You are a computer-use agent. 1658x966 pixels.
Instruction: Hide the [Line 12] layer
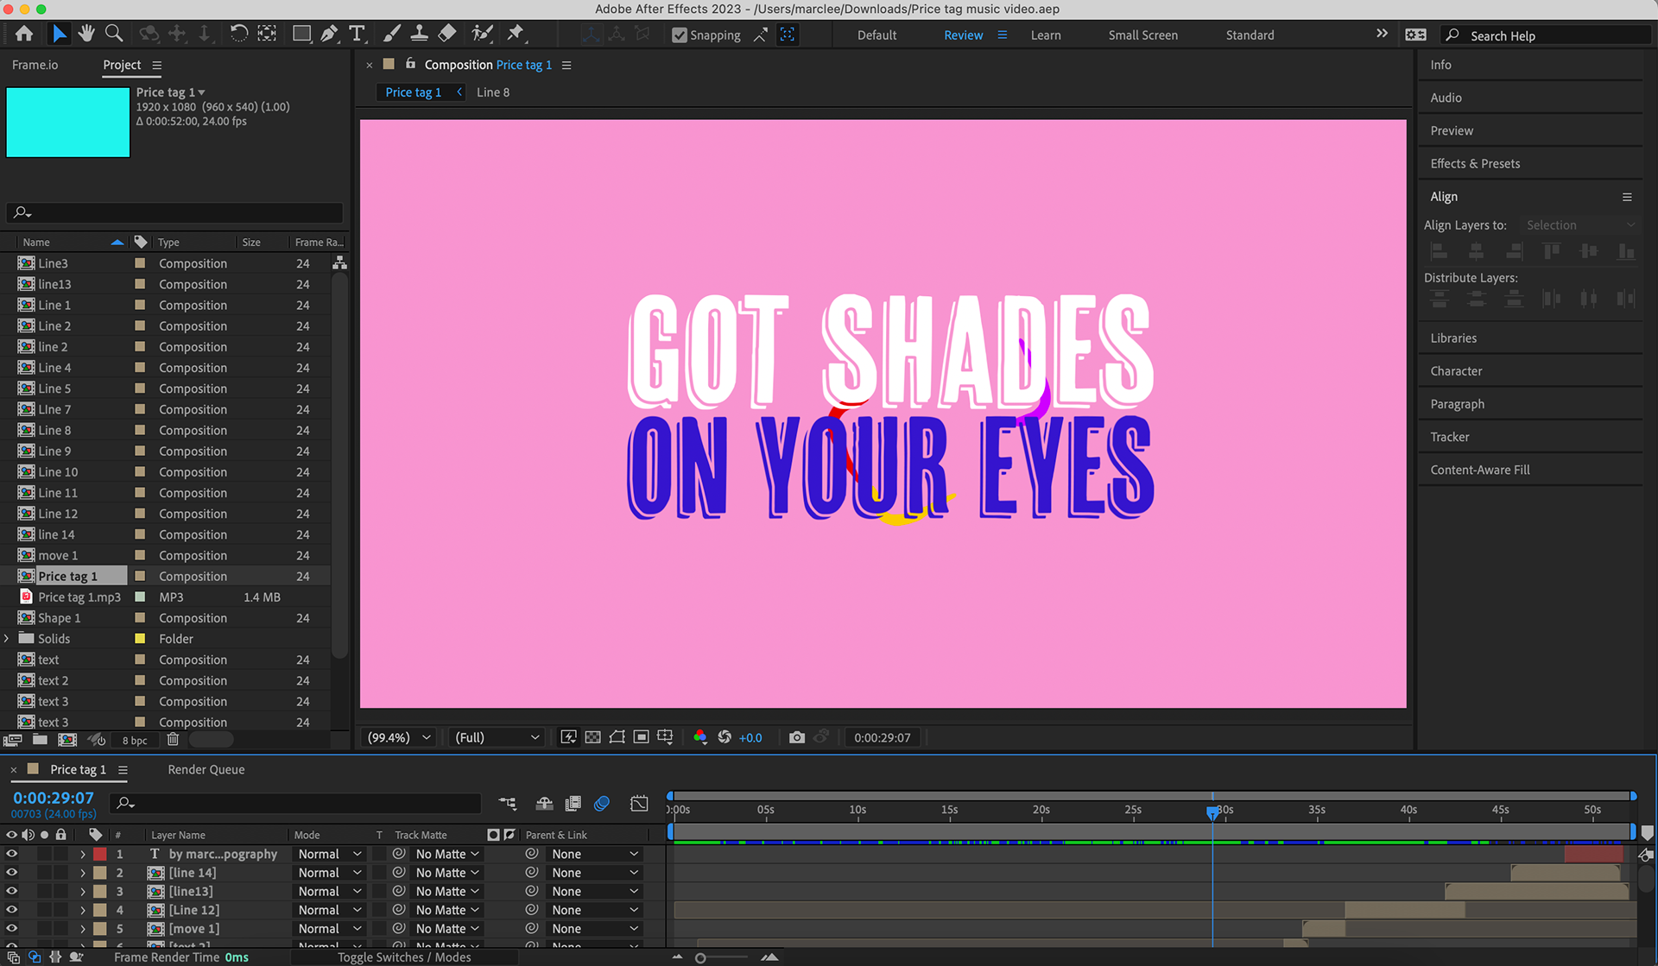(11, 910)
